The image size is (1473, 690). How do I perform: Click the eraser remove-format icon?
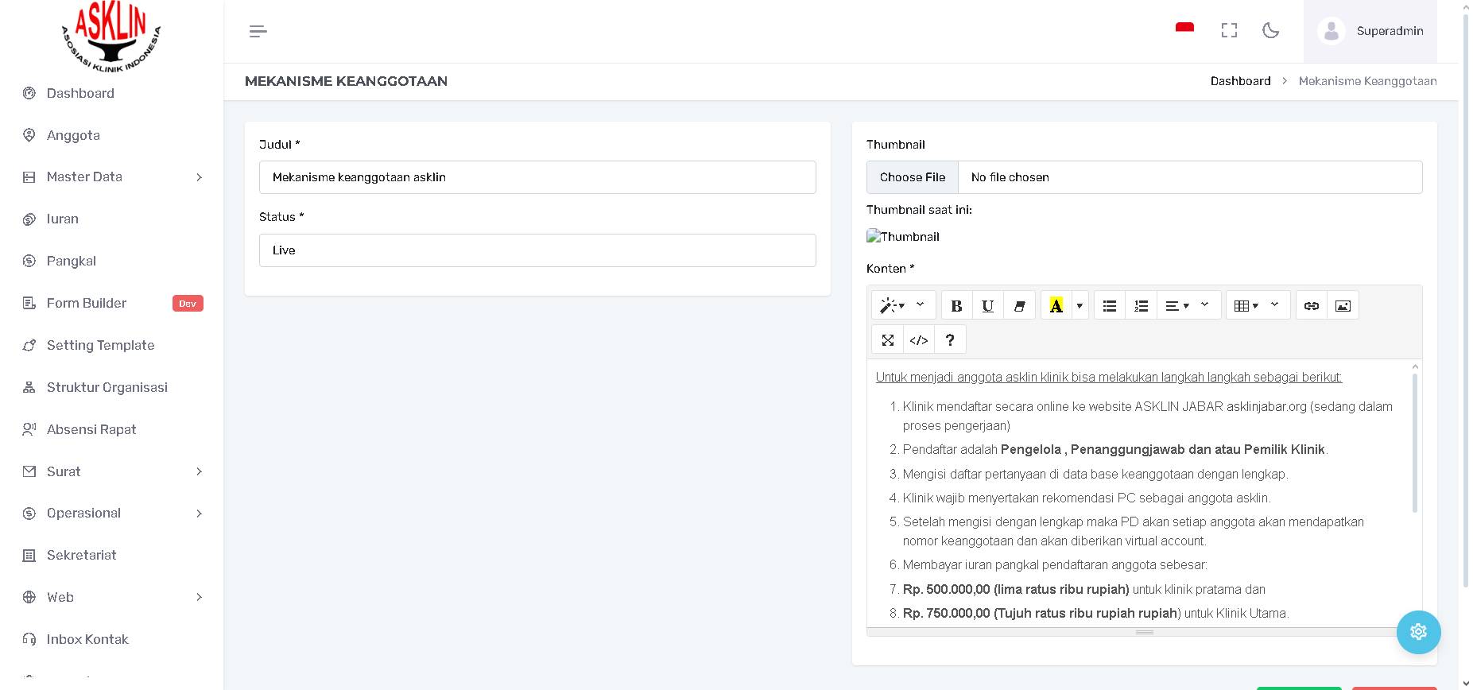[x=1019, y=306]
